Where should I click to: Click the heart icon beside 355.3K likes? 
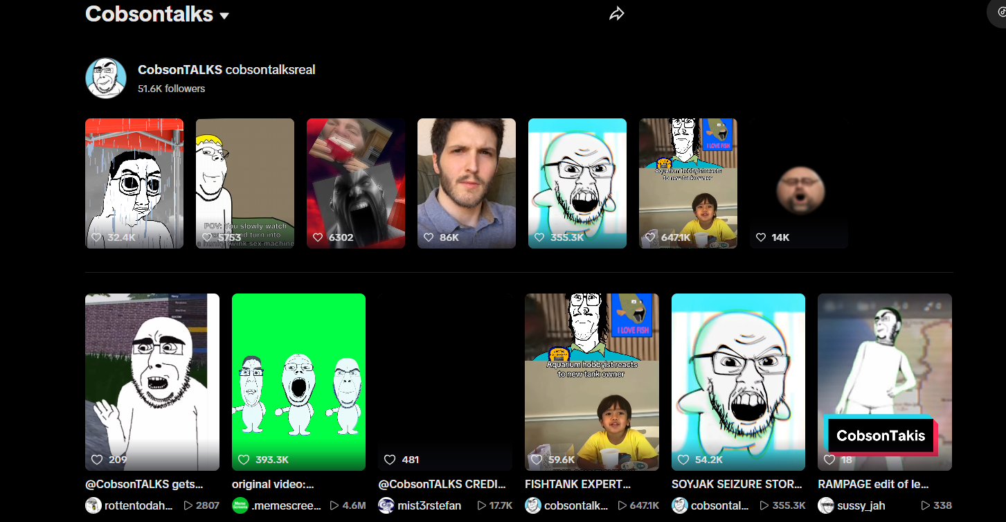point(539,237)
